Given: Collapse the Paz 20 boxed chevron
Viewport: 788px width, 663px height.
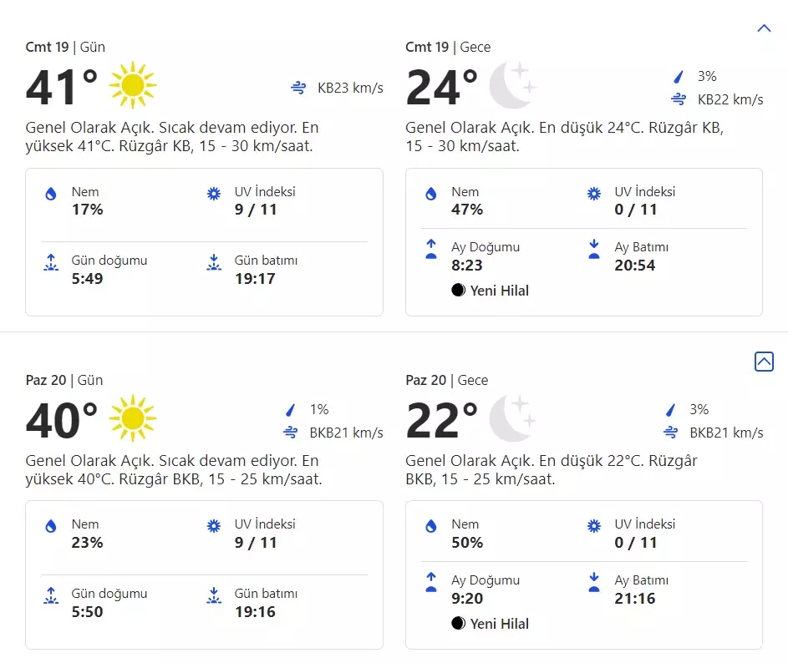Looking at the screenshot, I should click(763, 362).
